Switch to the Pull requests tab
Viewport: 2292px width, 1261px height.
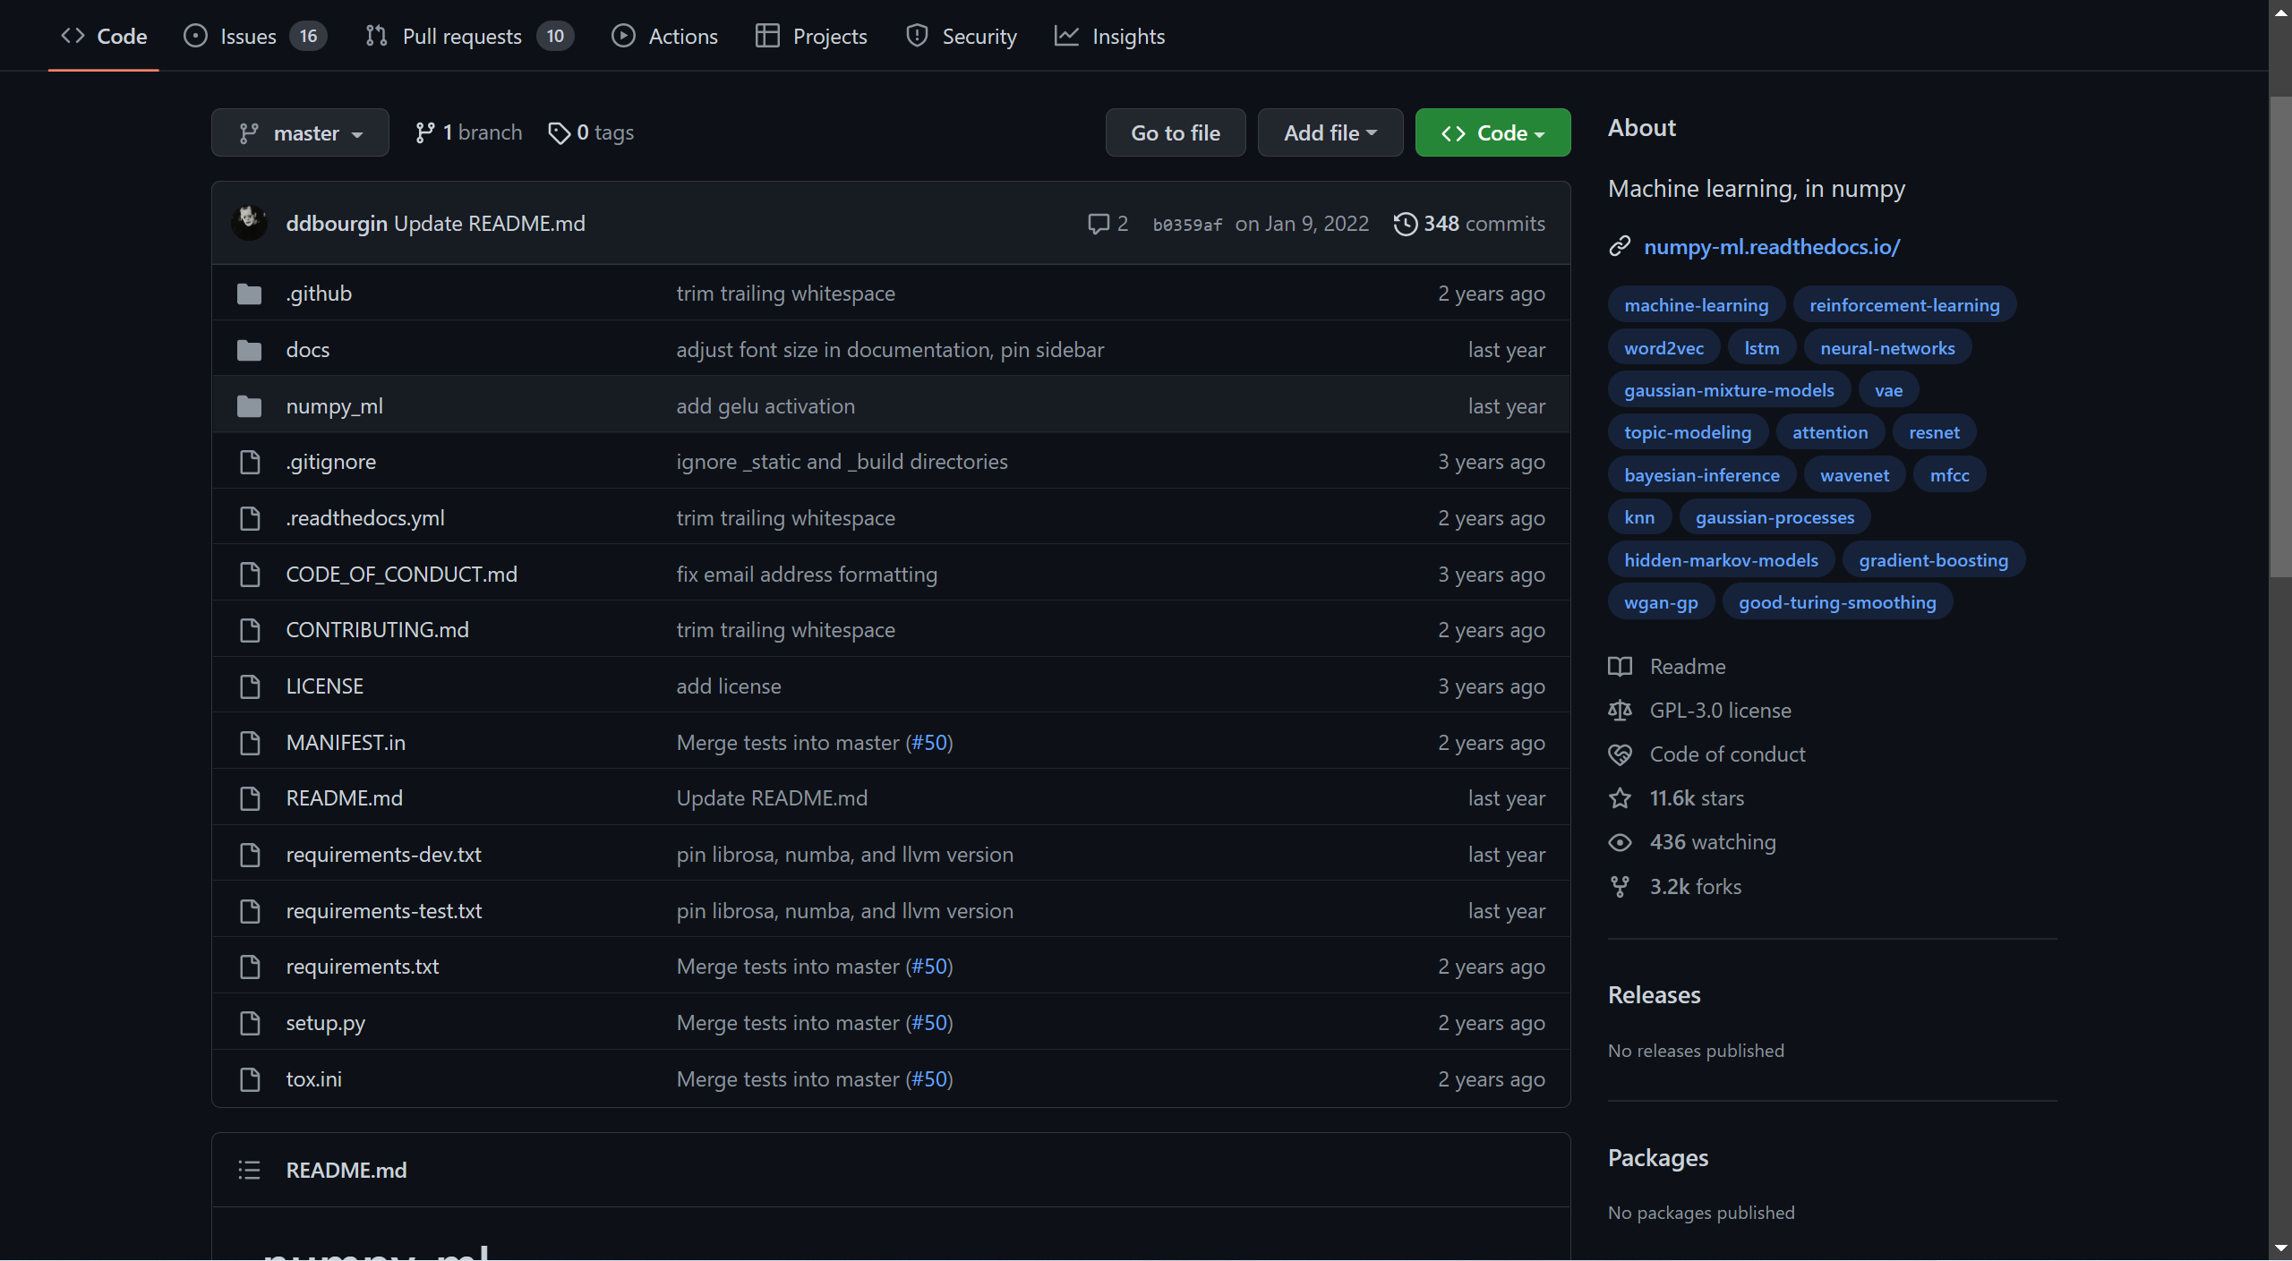click(469, 36)
